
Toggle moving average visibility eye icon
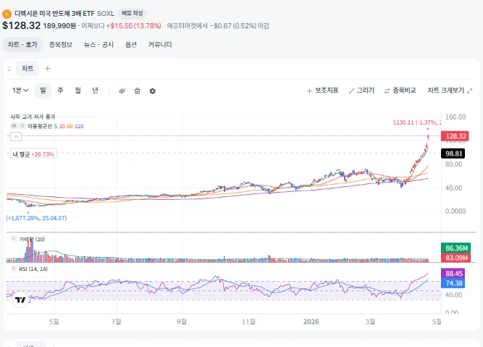[14, 126]
